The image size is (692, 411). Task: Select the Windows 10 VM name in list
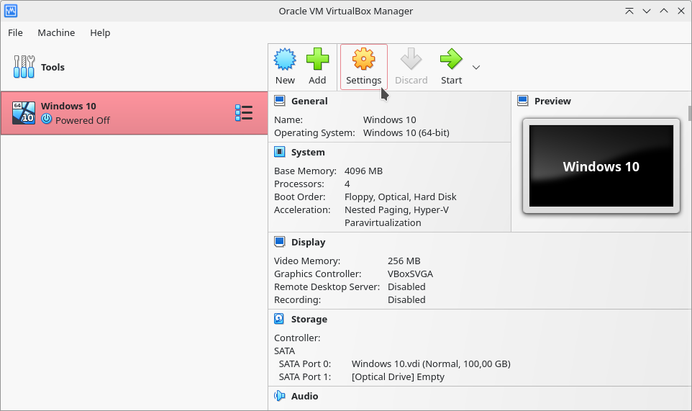click(68, 106)
